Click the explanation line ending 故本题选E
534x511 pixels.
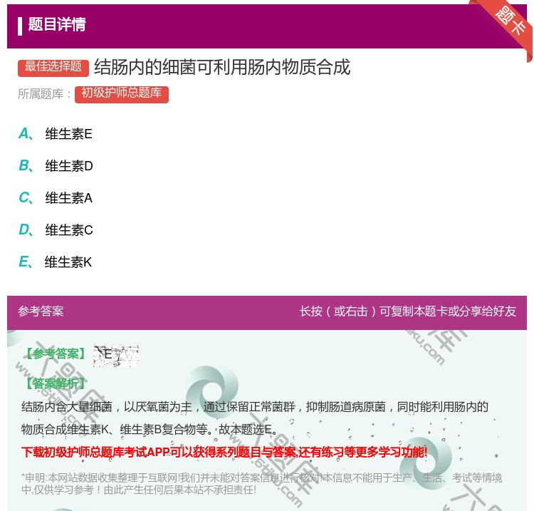pyautogui.click(x=150, y=429)
